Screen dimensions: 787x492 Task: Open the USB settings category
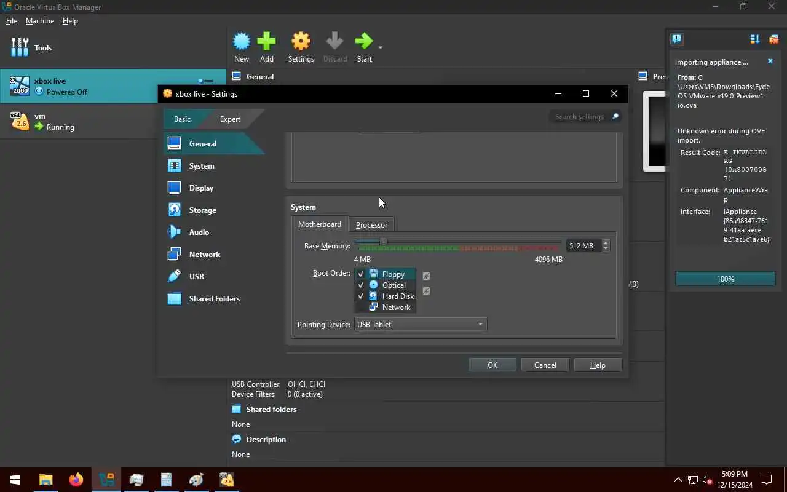pyautogui.click(x=213, y=276)
